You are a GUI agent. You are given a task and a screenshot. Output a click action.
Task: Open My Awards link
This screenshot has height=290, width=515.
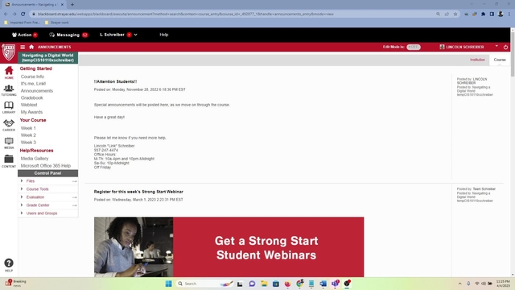(x=31, y=112)
